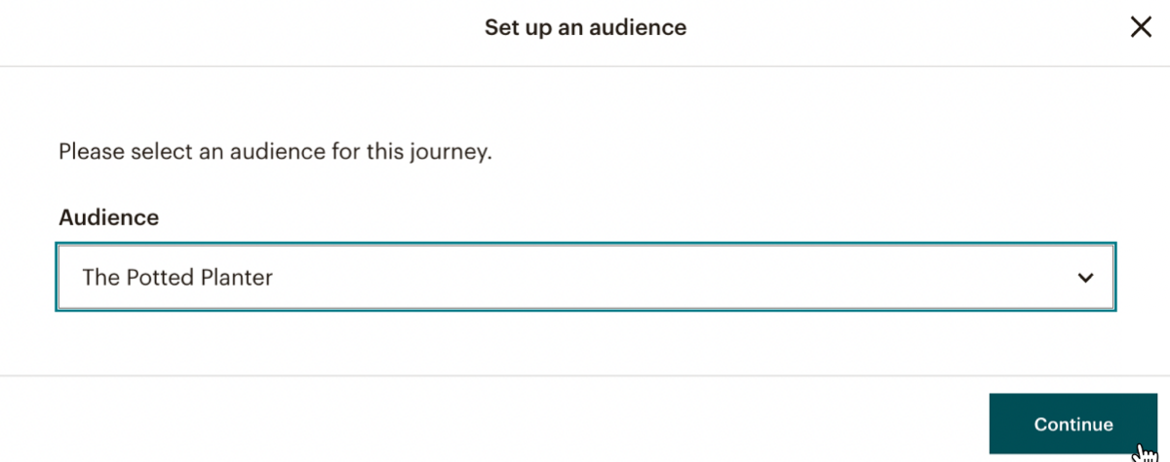Click the header bar next to the title
1170x462 pixels.
coord(292,27)
